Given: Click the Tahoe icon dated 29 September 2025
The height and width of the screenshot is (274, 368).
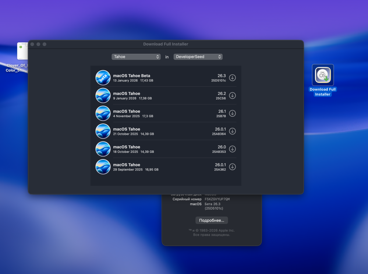Looking at the screenshot, I should 103,167.
